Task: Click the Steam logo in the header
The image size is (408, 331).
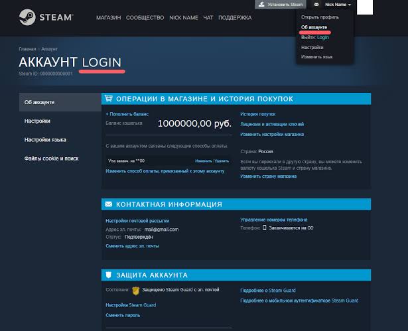Action: click(49, 17)
